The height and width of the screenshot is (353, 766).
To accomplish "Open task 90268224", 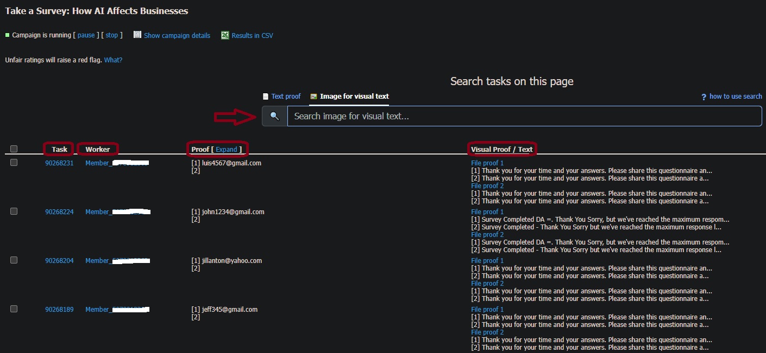I will click(x=59, y=212).
